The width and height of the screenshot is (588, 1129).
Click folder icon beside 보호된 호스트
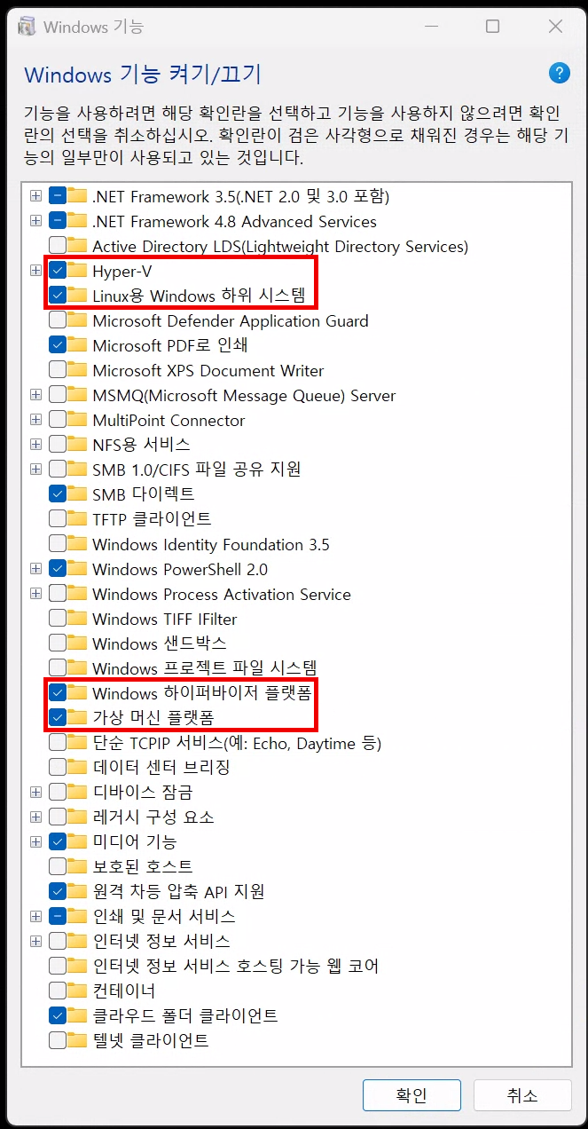coord(77,865)
